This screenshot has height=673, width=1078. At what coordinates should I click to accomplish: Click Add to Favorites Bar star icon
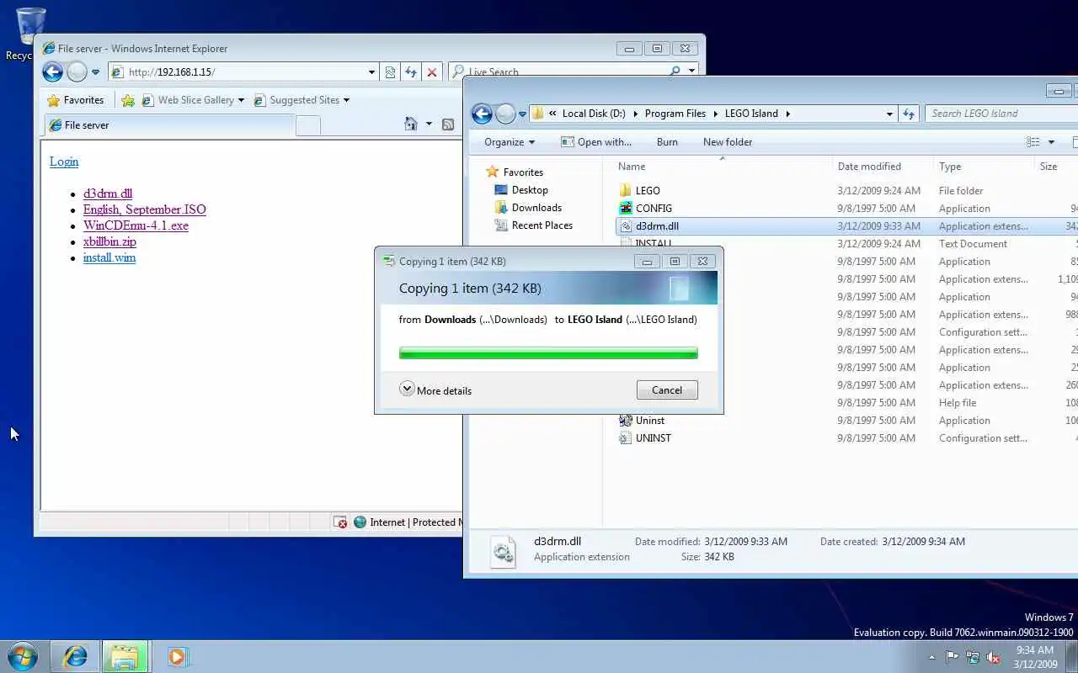tap(128, 100)
